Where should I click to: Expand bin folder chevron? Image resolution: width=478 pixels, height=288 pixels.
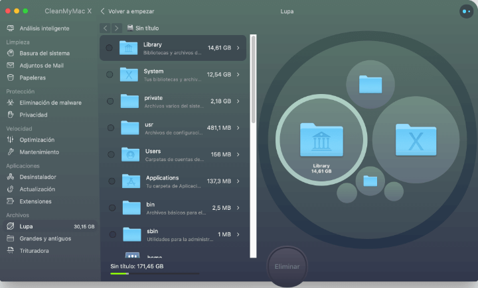click(x=238, y=208)
